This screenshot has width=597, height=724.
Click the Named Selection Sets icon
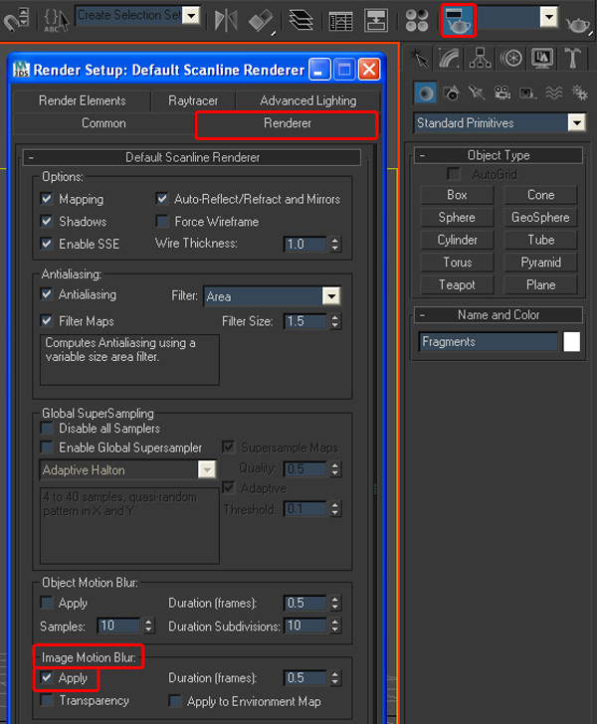[56, 21]
